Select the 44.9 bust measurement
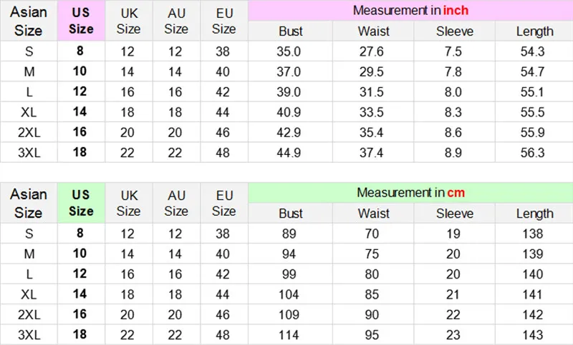Viewport: 573px width, 345px height. tap(291, 152)
